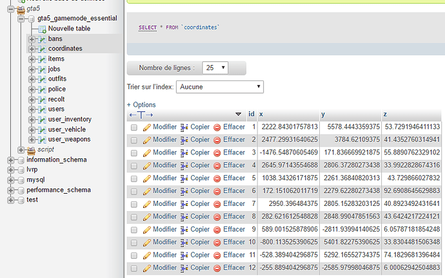Tick the checkbox for row id 6
This screenshot has height=278, width=445.
[134, 192]
